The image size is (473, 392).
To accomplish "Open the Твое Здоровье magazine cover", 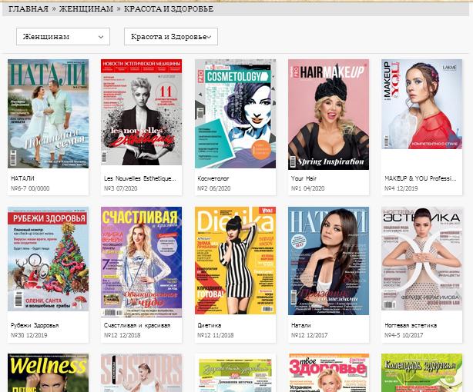I will coord(328,374).
